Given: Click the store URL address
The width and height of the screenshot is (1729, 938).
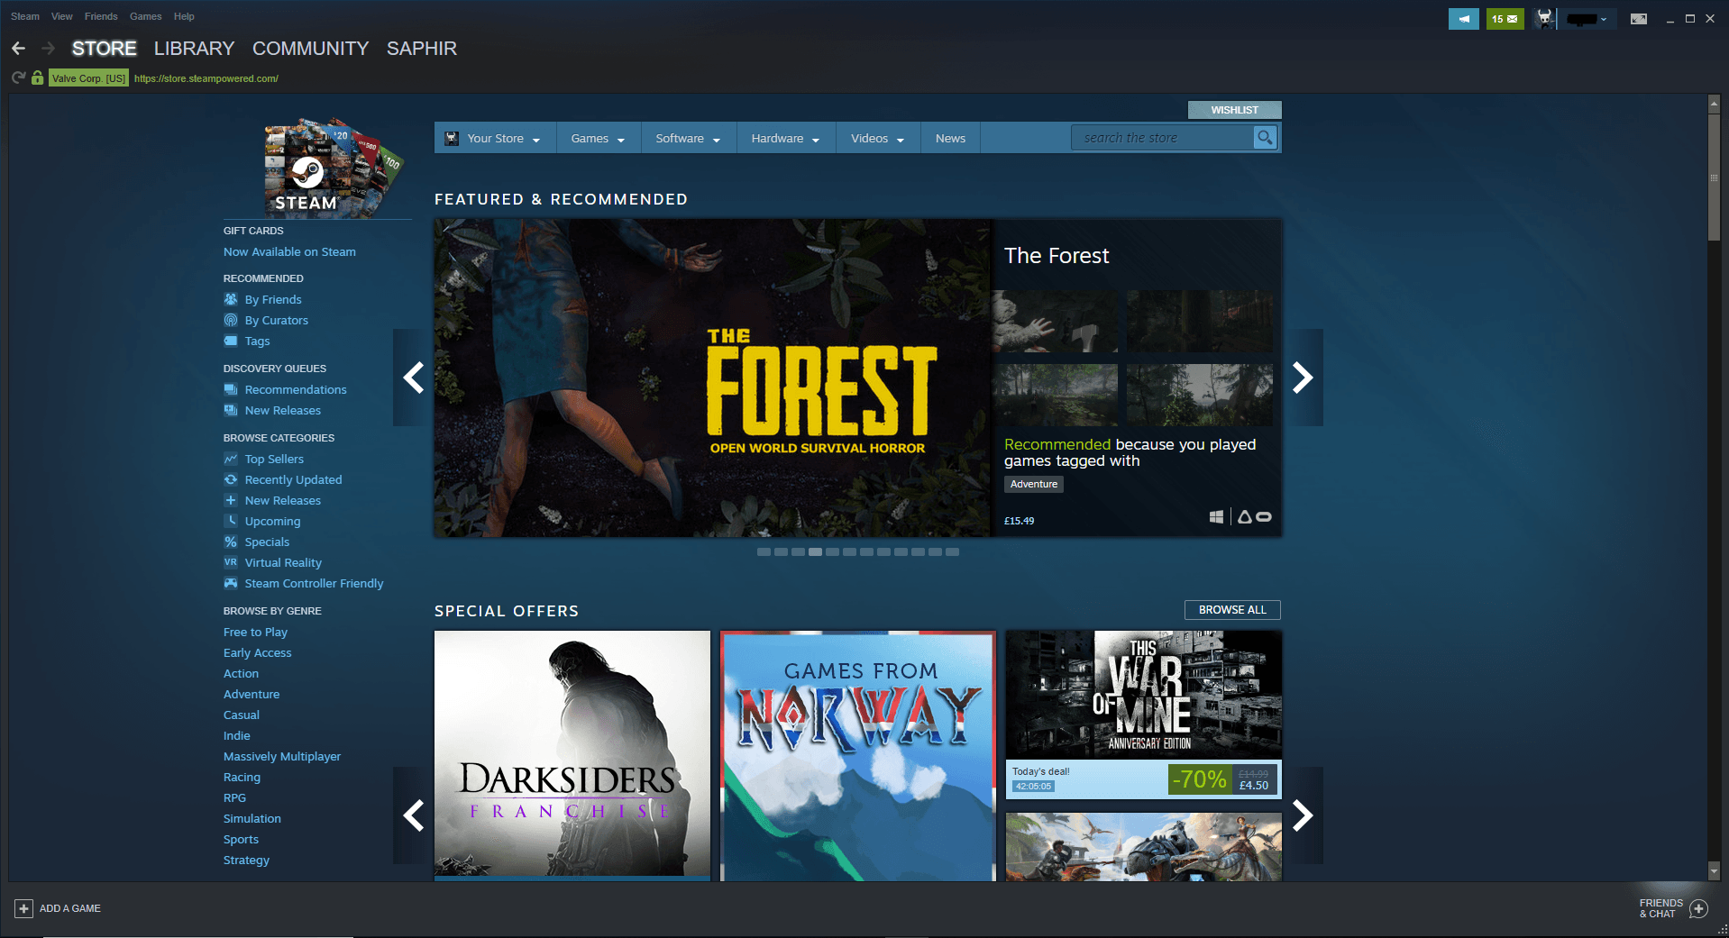Looking at the screenshot, I should (x=206, y=78).
